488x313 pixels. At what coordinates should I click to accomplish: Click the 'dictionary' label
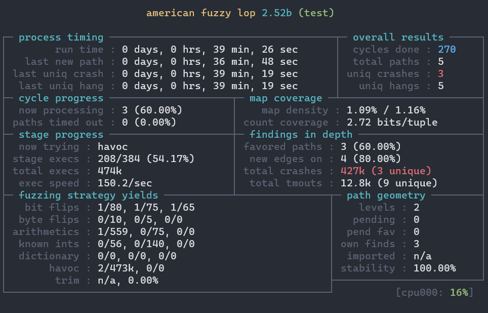tap(49, 256)
